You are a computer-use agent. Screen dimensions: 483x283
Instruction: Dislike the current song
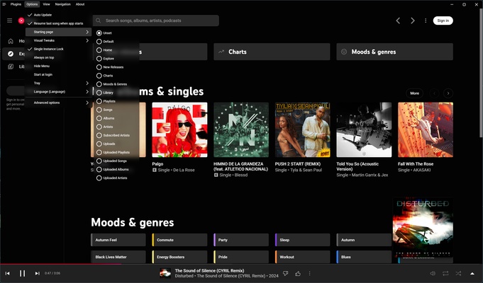click(286, 273)
